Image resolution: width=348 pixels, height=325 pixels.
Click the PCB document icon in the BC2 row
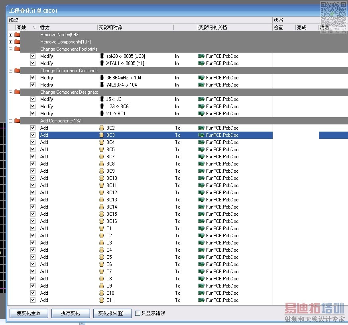point(201,128)
